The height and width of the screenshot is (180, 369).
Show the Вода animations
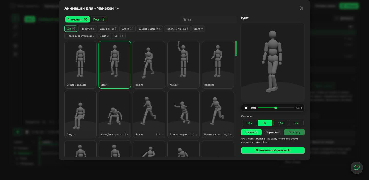click(104, 36)
